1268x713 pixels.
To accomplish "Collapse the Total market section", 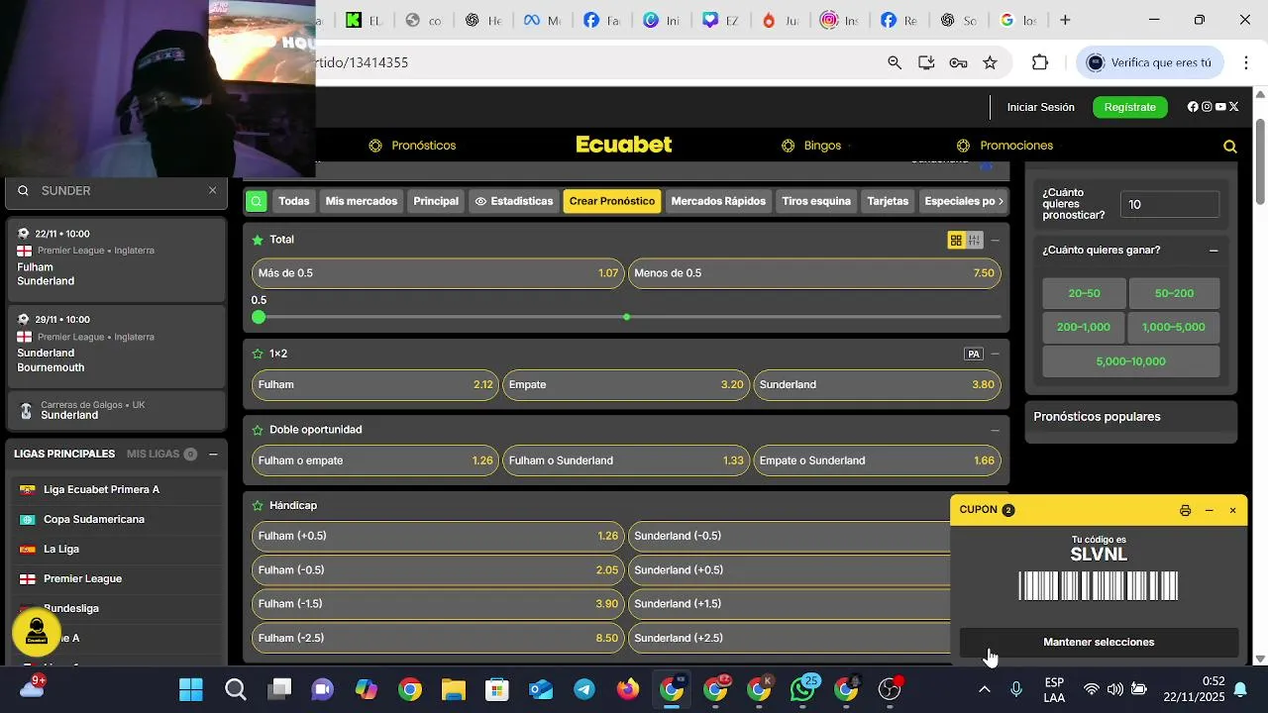I will click(995, 240).
